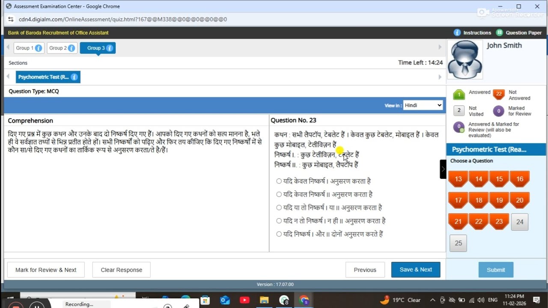
Task: Select option केवल निष्कर्ष I अनुसरण करता है
Action: [x=279, y=181]
